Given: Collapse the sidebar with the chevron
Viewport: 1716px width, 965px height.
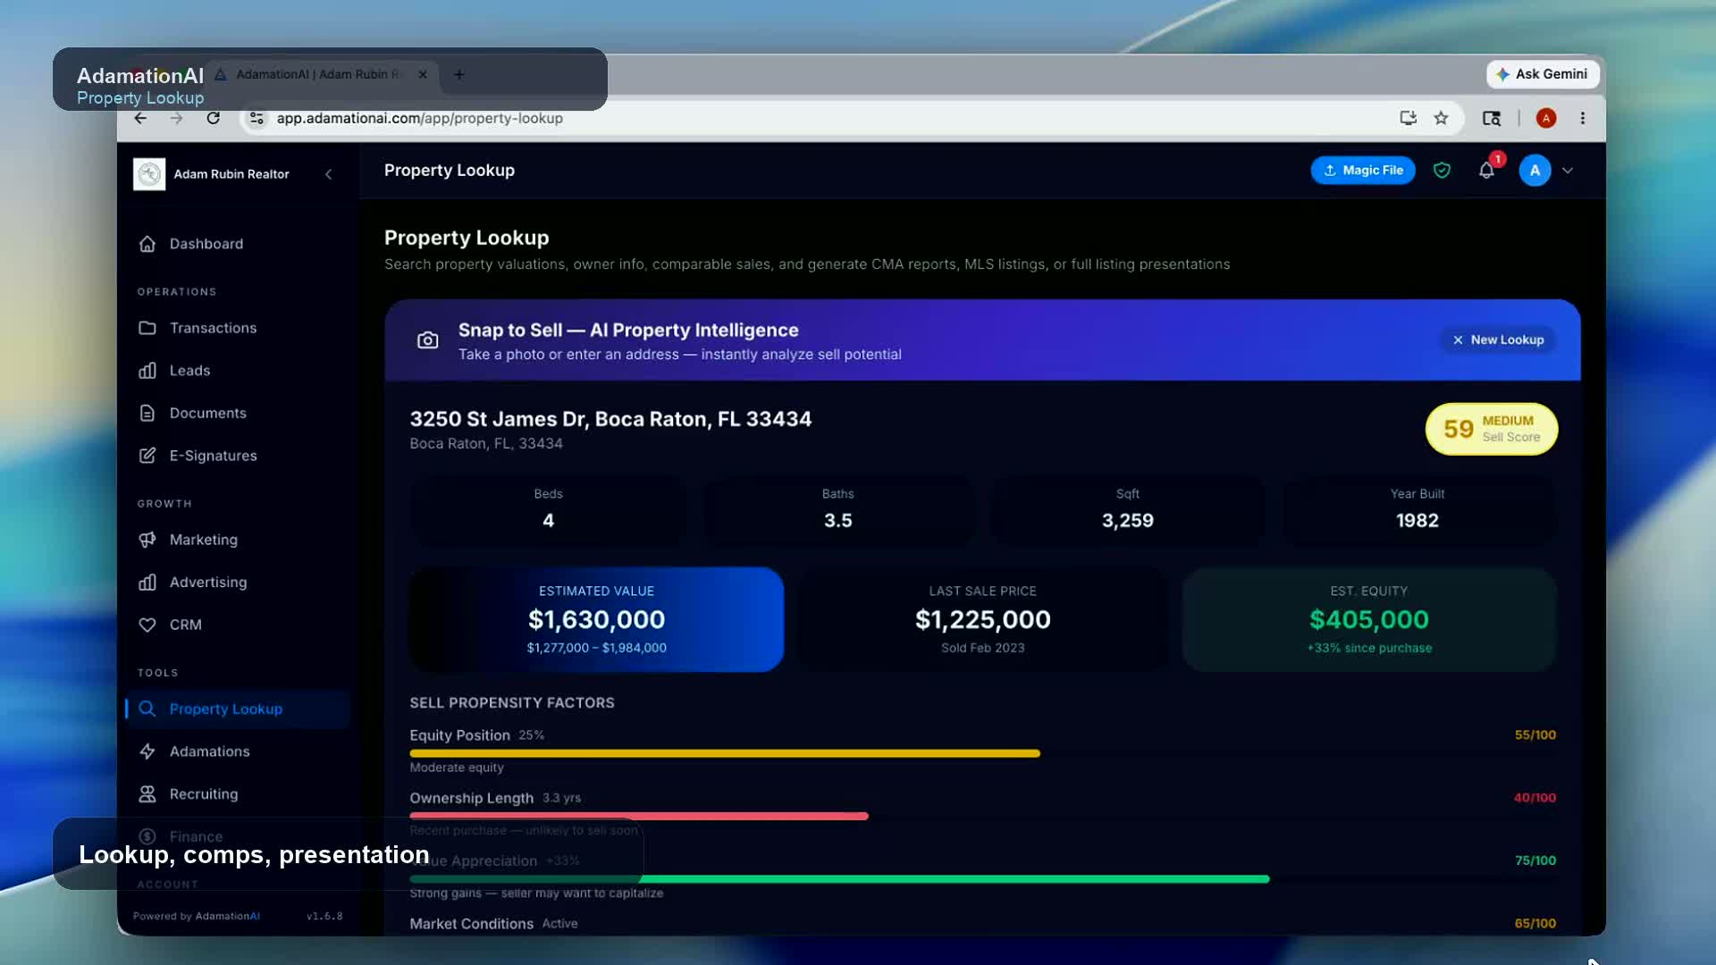Looking at the screenshot, I should click(329, 174).
